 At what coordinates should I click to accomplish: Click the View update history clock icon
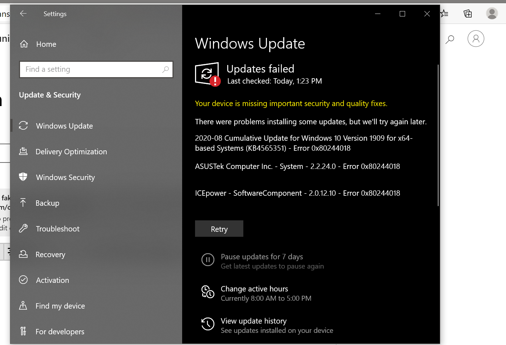(x=208, y=324)
